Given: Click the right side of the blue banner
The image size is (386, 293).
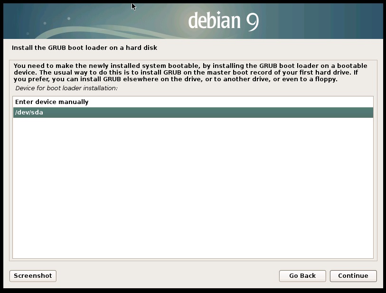Looking at the screenshot, I should click(x=342, y=21).
